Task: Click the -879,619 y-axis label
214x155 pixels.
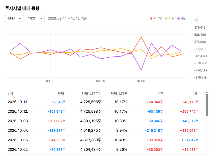Action: tap(200, 77)
